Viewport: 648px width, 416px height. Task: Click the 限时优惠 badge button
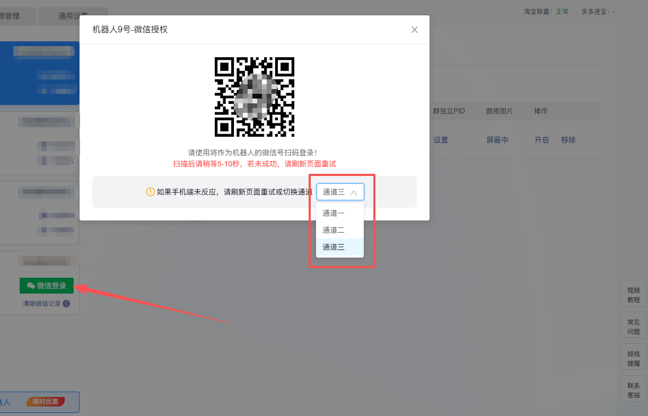pos(46,402)
